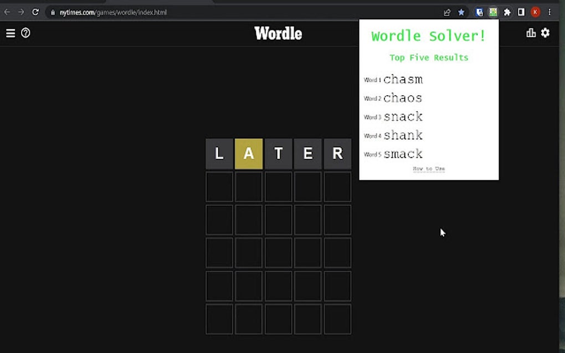Open the Chrome three-dot menu

pyautogui.click(x=549, y=12)
